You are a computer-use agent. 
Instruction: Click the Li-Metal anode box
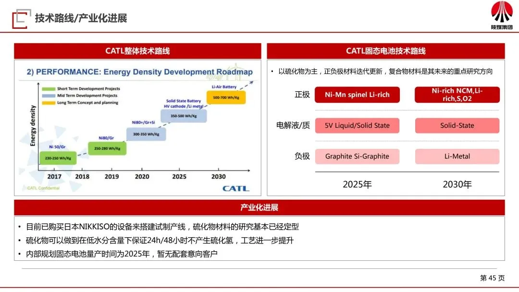pos(457,157)
